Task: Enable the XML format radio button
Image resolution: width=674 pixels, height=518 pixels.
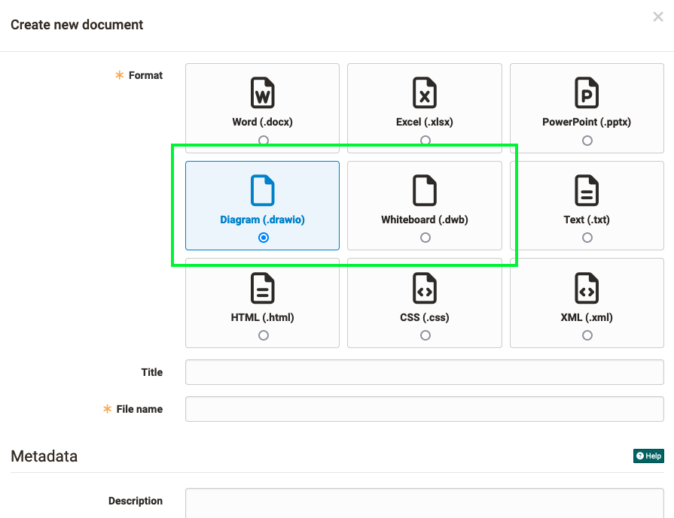Action: (x=587, y=335)
